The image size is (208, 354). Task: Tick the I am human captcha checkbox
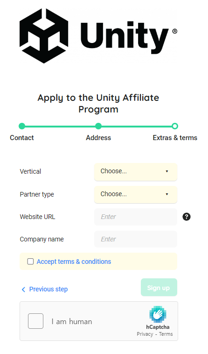click(x=35, y=321)
